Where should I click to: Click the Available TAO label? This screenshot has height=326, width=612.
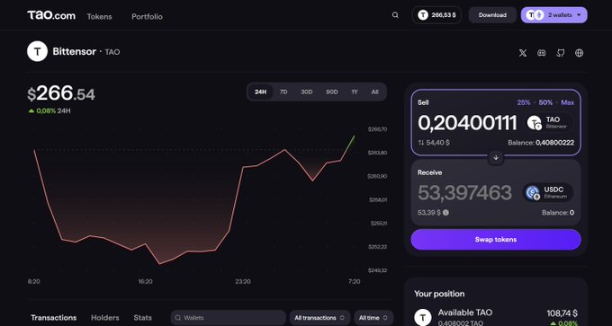pyautogui.click(x=465, y=313)
